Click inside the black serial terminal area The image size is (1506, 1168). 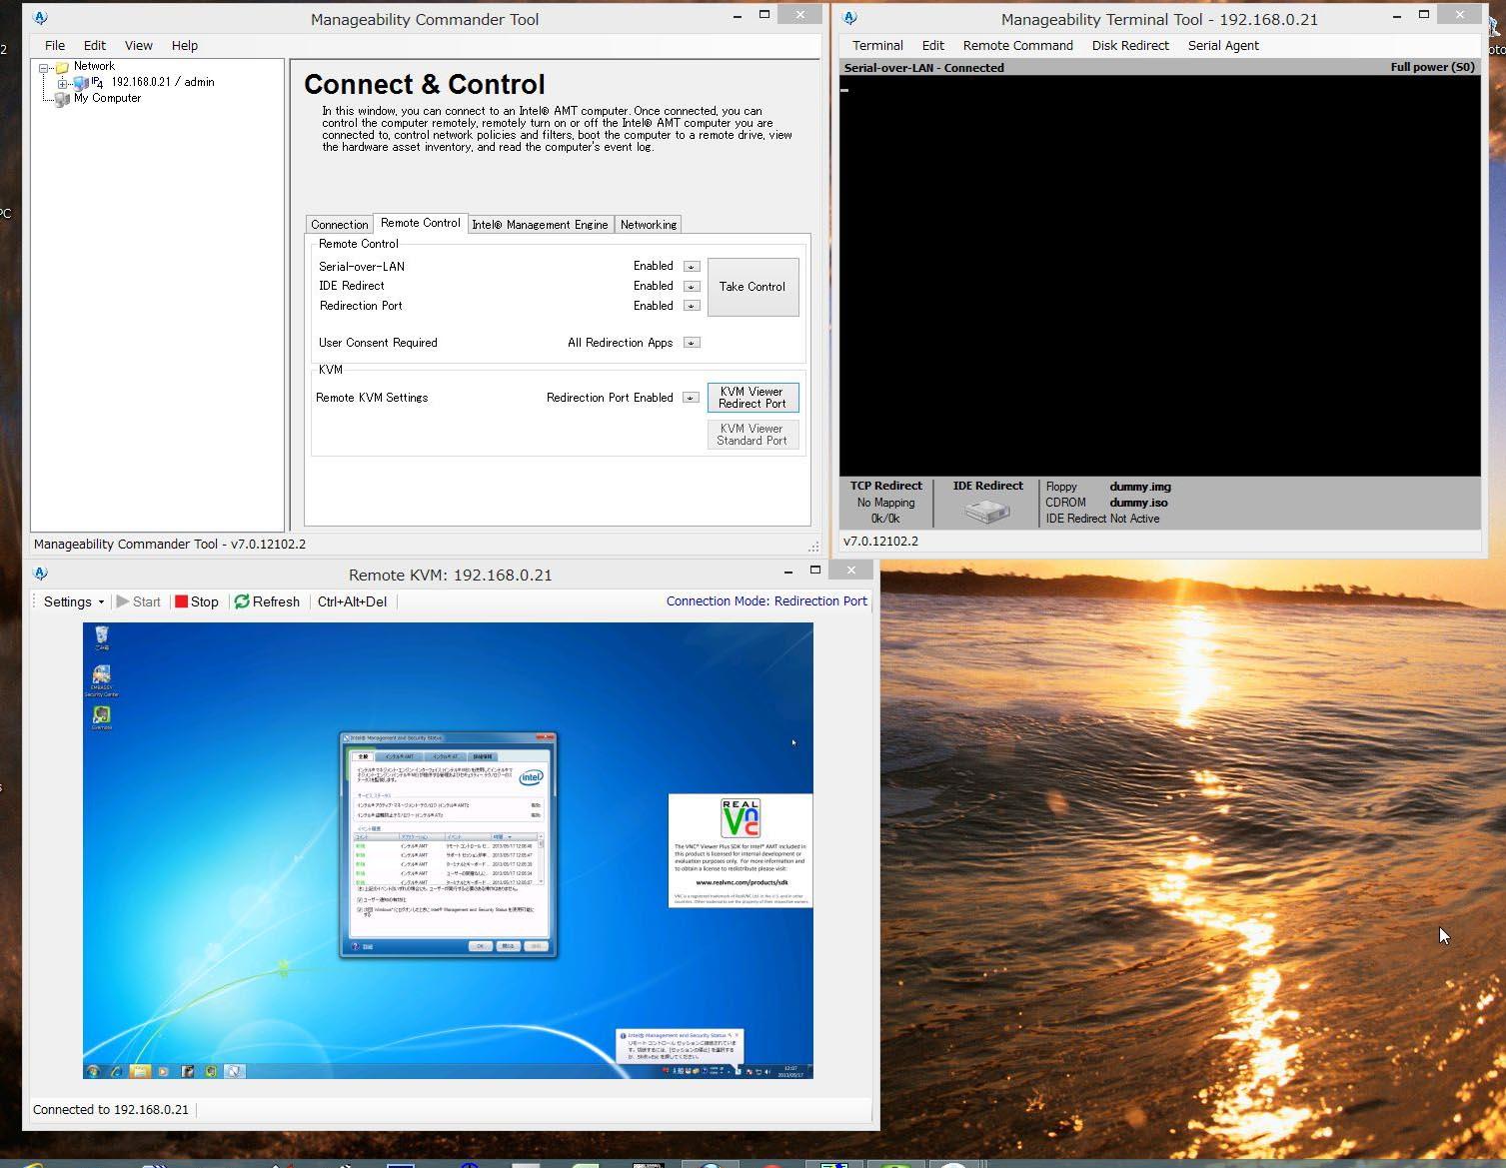pyautogui.click(x=1159, y=276)
